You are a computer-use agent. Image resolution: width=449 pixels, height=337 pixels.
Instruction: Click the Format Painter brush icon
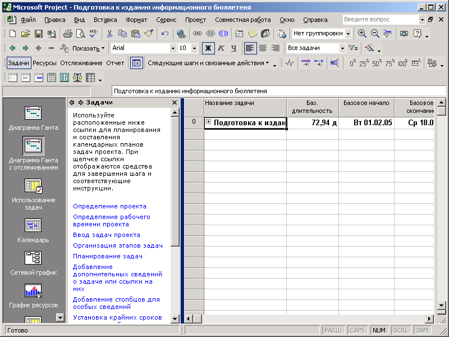(x=149, y=34)
